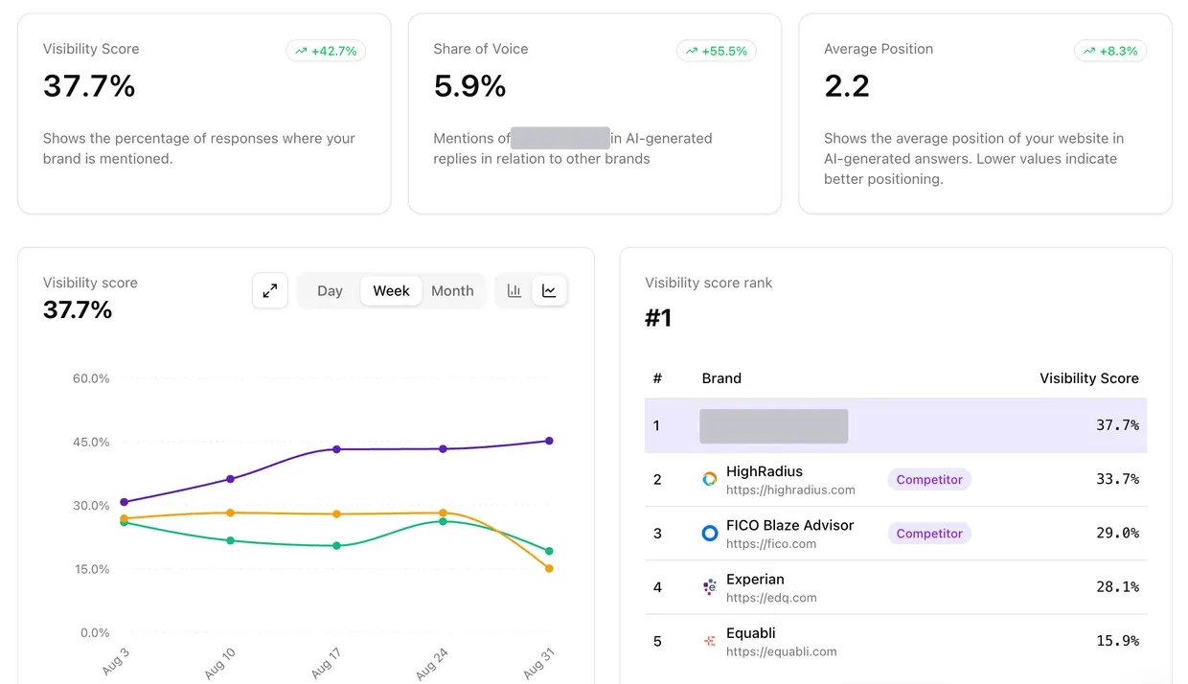Click the # column header
This screenshot has height=684, width=1188.
(x=657, y=378)
